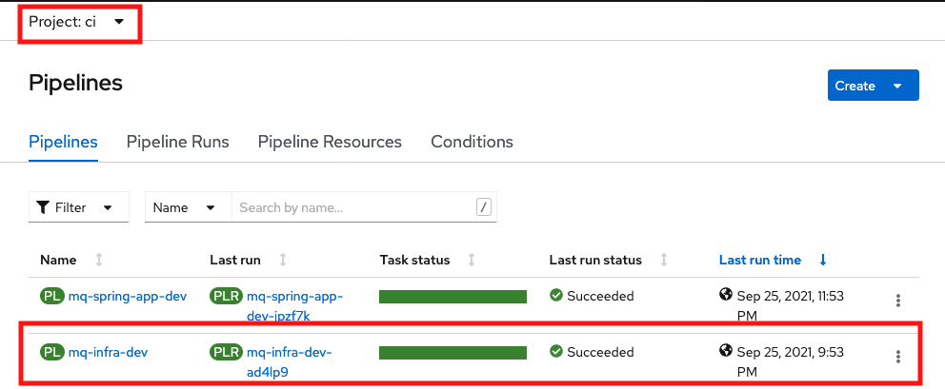Open pipeline run mq-spring-app-dev-jpzf7k
The height and width of the screenshot is (389, 945).
click(294, 306)
